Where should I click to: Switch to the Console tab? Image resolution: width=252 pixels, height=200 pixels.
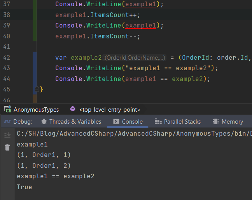(x=132, y=122)
